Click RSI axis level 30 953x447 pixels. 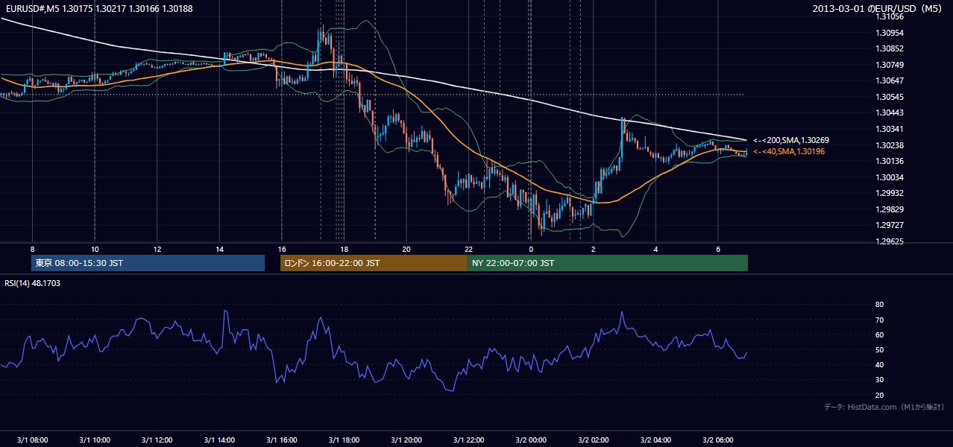[x=880, y=380]
